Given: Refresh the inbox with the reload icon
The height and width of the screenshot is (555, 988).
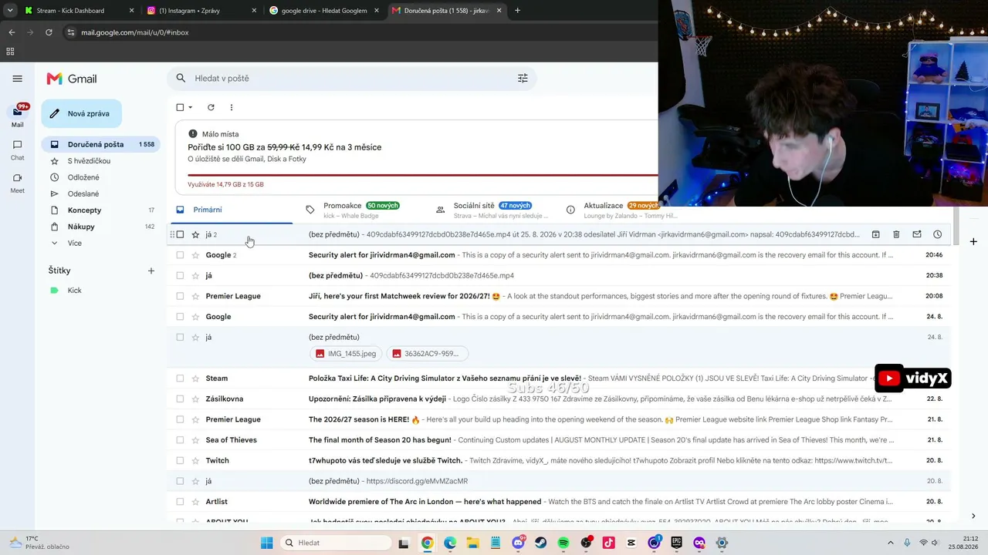Looking at the screenshot, I should tap(211, 107).
